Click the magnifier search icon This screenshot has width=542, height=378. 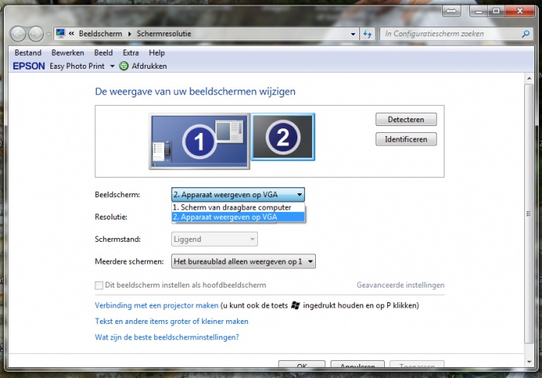pyautogui.click(x=526, y=34)
